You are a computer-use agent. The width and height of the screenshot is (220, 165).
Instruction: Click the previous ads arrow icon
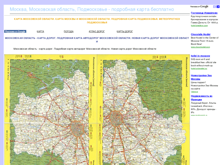[x=215, y=7]
